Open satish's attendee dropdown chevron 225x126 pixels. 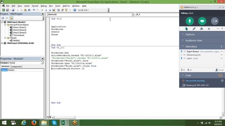[221, 58]
